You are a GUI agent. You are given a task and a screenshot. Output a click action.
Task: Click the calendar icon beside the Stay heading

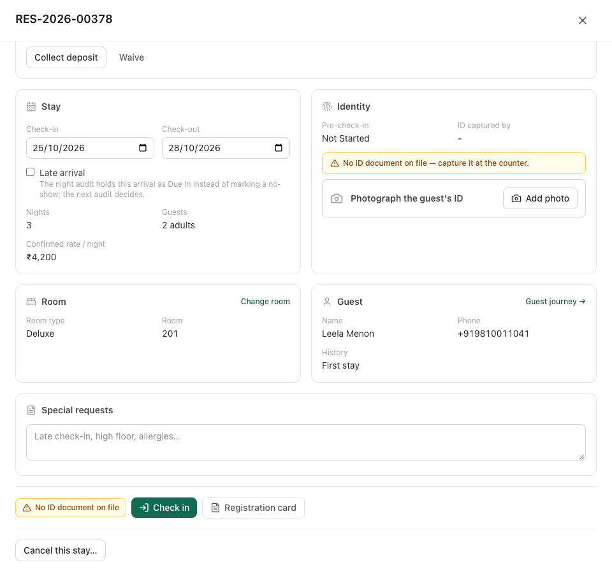(x=31, y=107)
